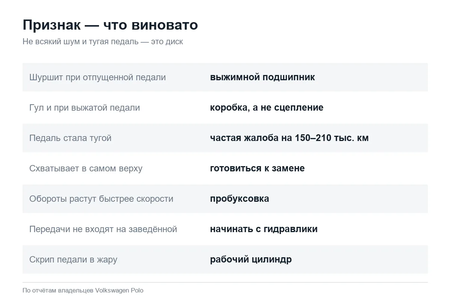Click the value 'выжимной подшипник'
Image resolution: width=450 pixels, height=300 pixels.
tap(262, 77)
